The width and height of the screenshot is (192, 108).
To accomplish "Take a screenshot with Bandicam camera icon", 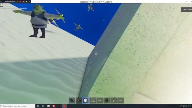I will click(23, 1).
